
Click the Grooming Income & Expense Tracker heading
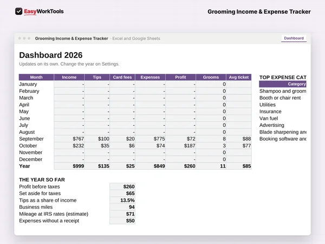click(259, 11)
